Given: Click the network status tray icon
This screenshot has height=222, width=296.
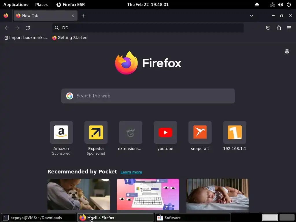Looking at the screenshot, I should tap(272, 5).
